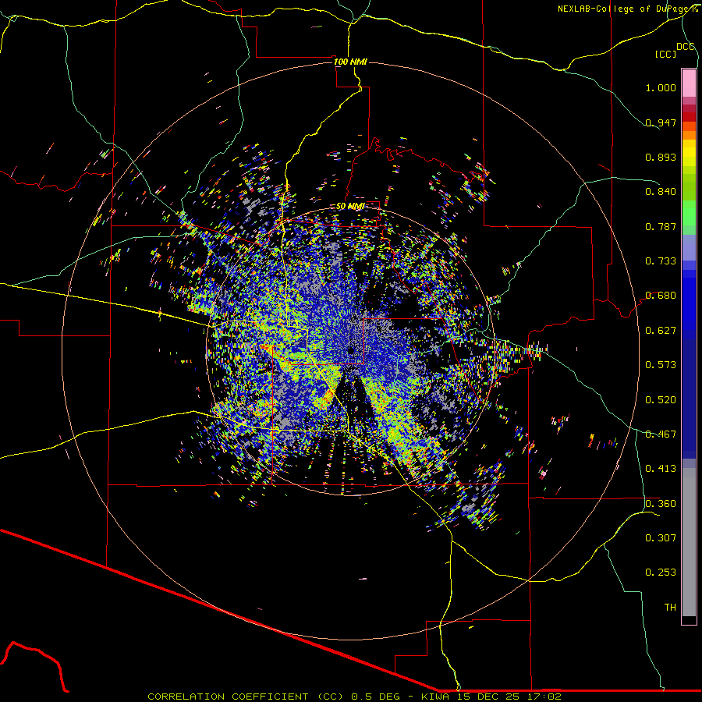Screen dimensions: 702x702
Task: Click the 100 NMI range ring label
Action: coord(350,62)
